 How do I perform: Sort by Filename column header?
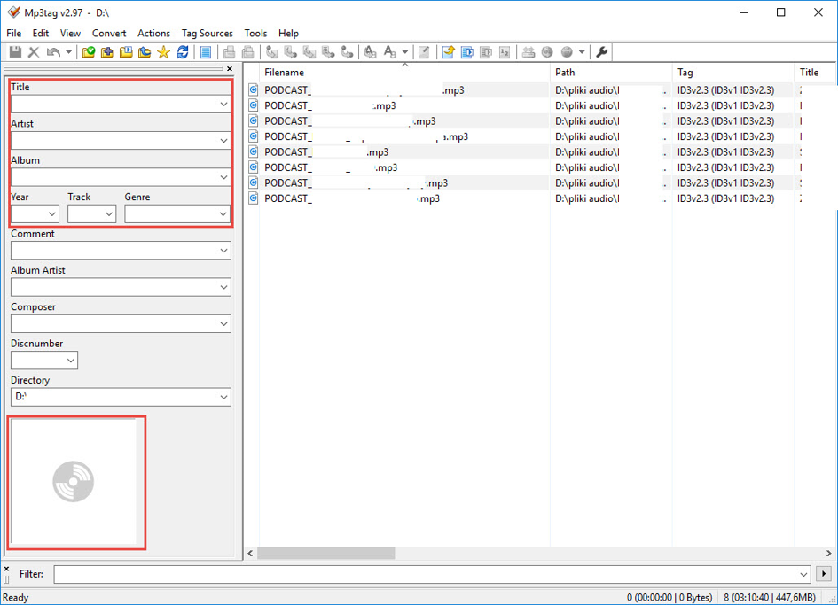point(284,73)
